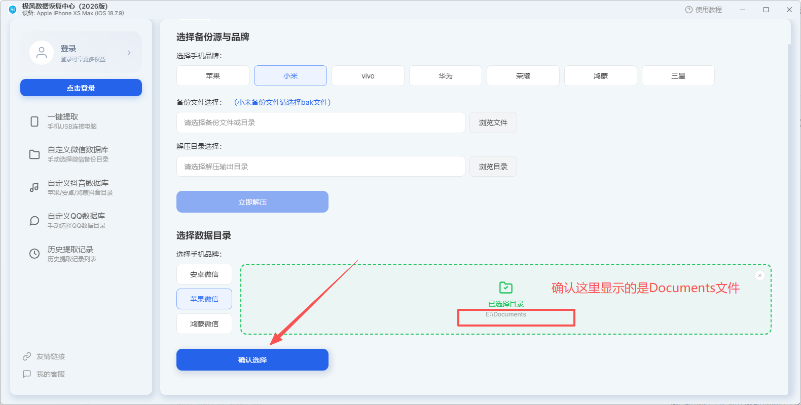801x405 pixels.
Task: Click the 已选择目录 label
Action: coord(506,304)
